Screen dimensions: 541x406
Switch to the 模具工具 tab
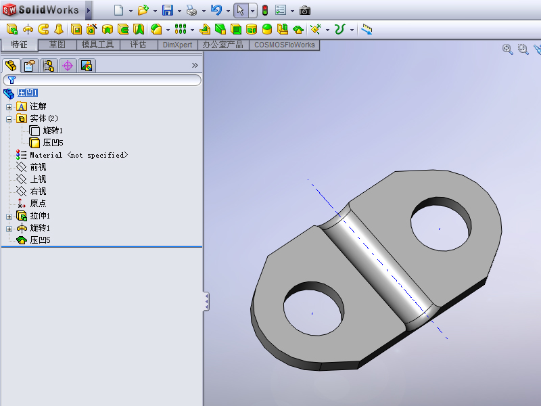97,45
